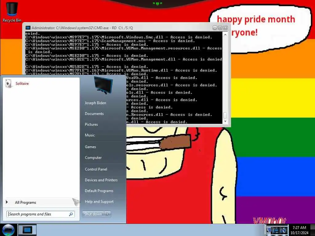Open the Joseph Biden user folder

point(95,103)
